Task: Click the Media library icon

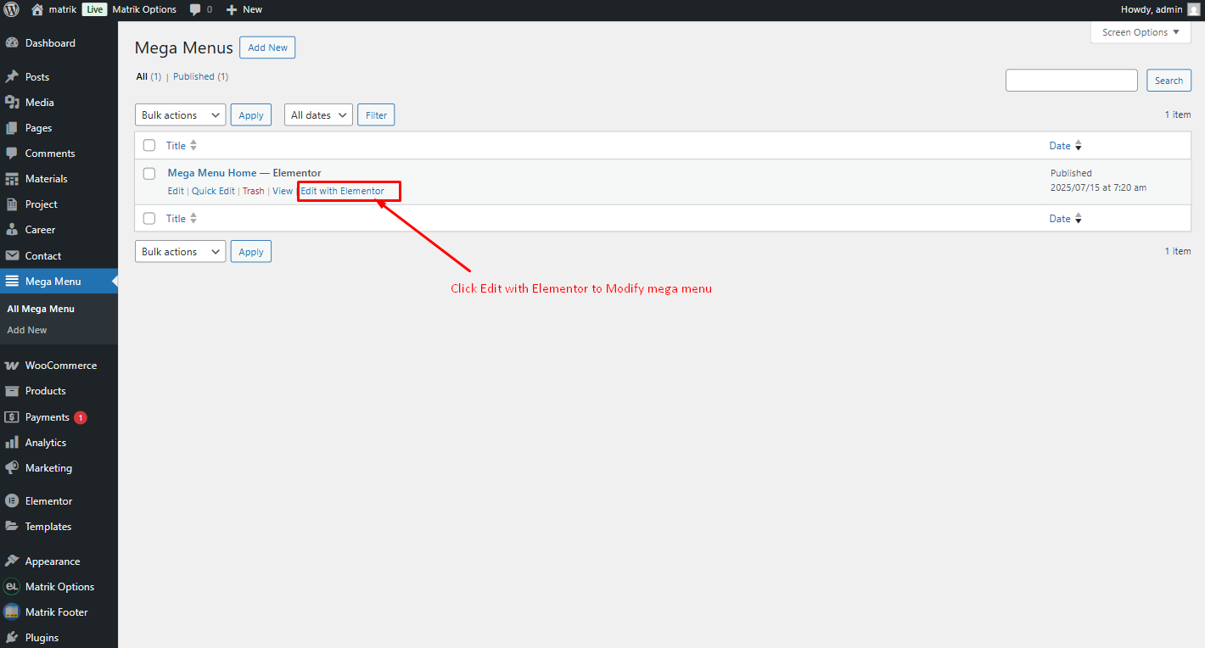Action: click(x=12, y=103)
